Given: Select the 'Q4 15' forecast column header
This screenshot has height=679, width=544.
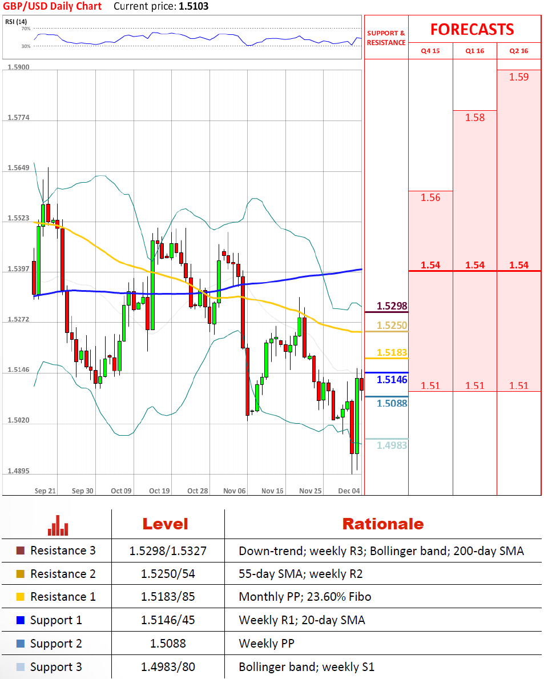Looking at the screenshot, I should pyautogui.click(x=430, y=51).
